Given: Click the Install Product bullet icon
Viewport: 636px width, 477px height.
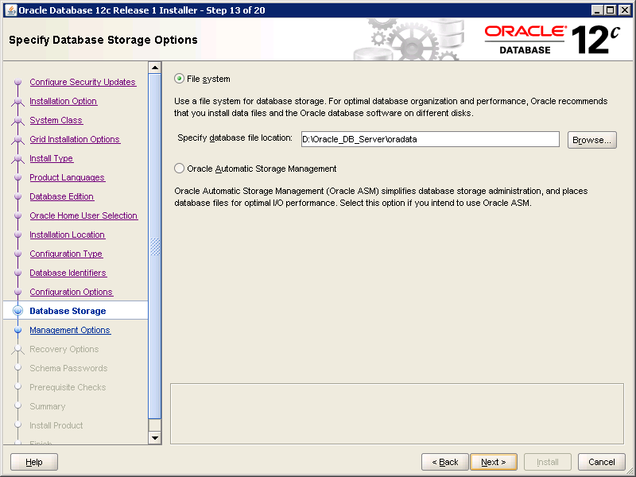Looking at the screenshot, I should pos(17,425).
